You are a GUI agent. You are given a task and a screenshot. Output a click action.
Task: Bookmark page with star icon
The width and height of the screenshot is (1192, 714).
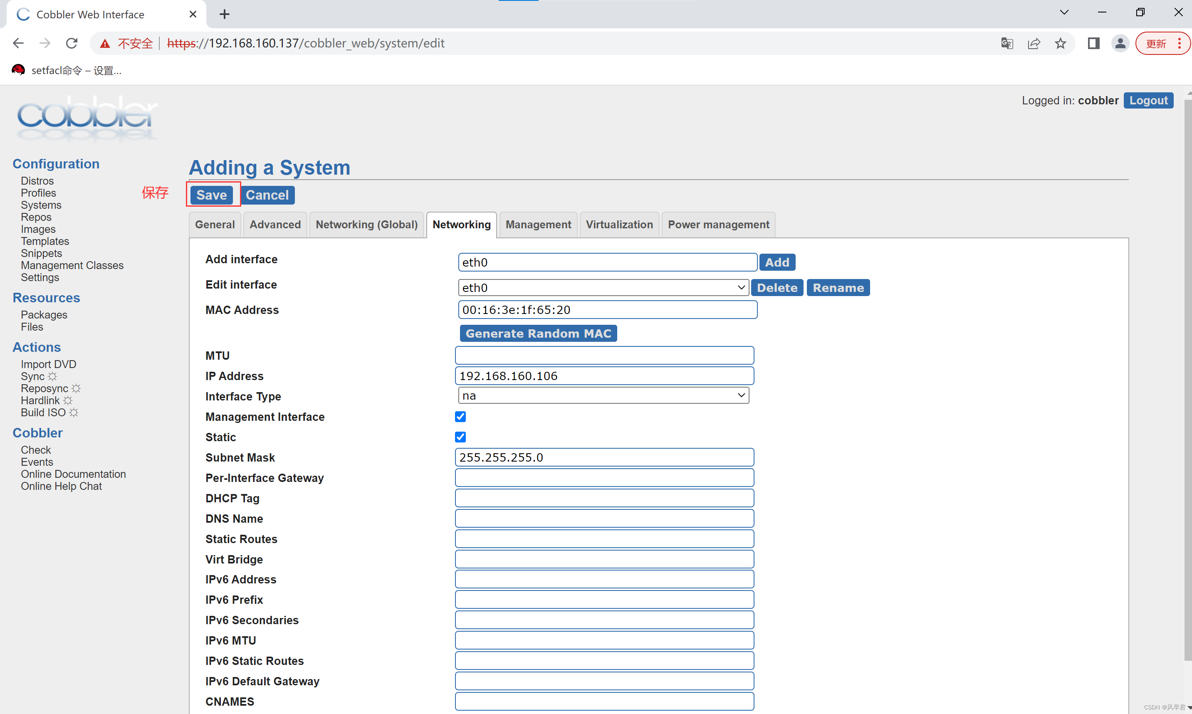coord(1060,43)
